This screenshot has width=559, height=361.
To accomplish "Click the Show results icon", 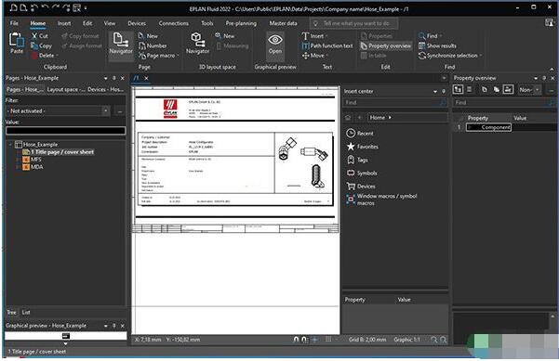I will (422, 45).
